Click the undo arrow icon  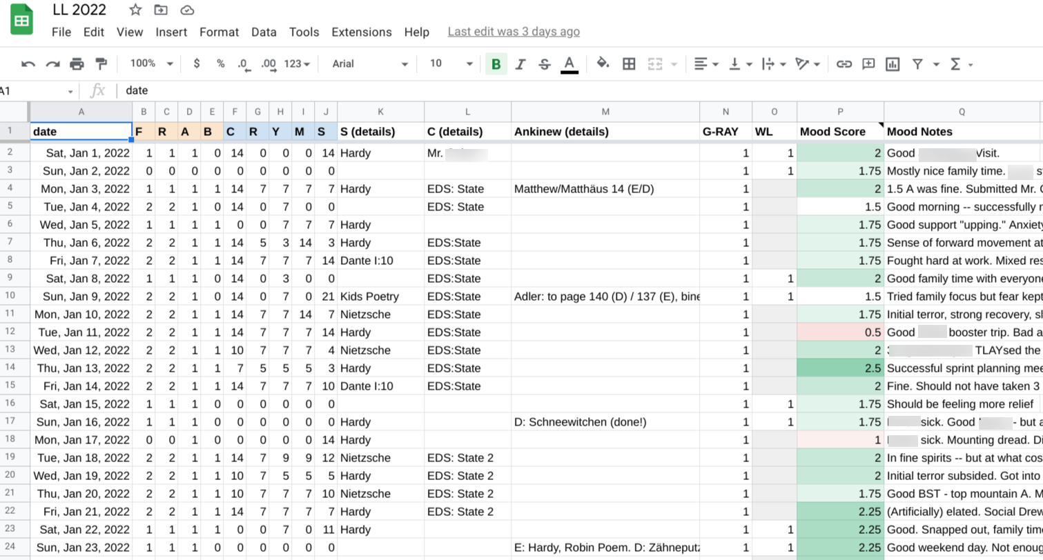(28, 64)
